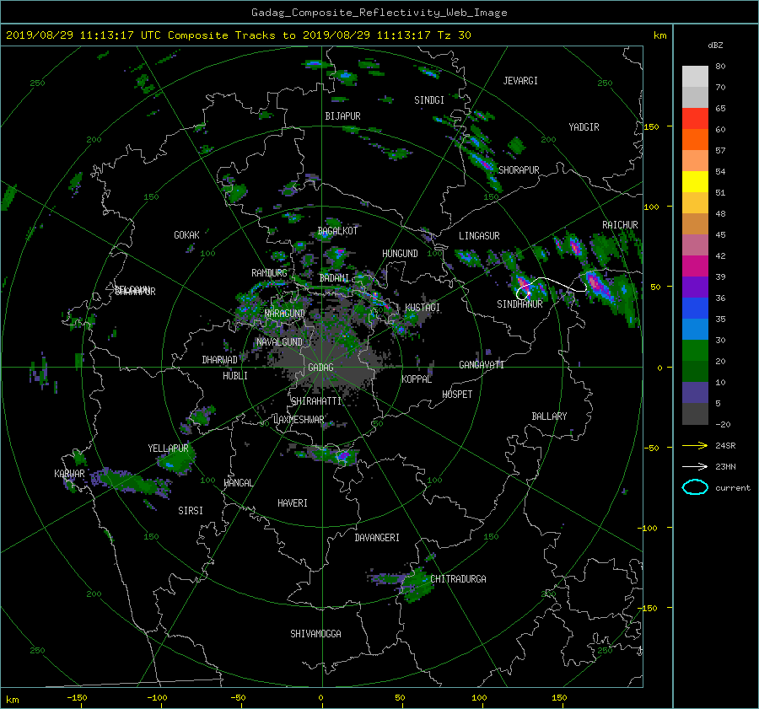Select the magenta 42 dBZ color swatch
Image resolution: width=759 pixels, height=709 pixels.
pyautogui.click(x=695, y=266)
